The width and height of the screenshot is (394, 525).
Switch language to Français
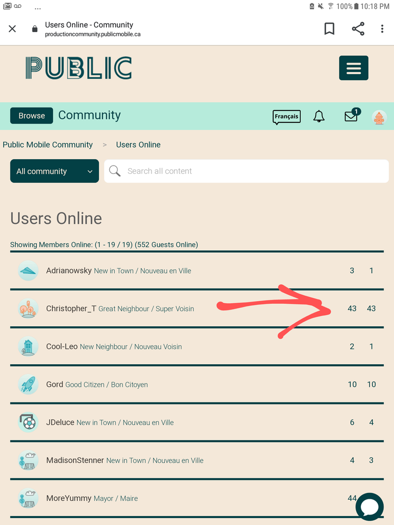click(287, 117)
